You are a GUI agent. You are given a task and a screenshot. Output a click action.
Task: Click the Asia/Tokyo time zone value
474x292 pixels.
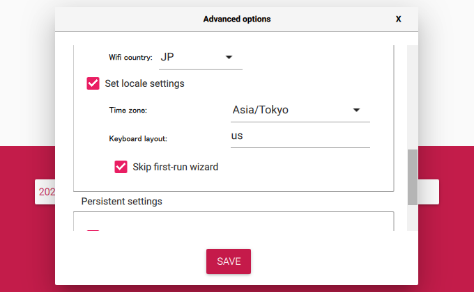pos(260,110)
